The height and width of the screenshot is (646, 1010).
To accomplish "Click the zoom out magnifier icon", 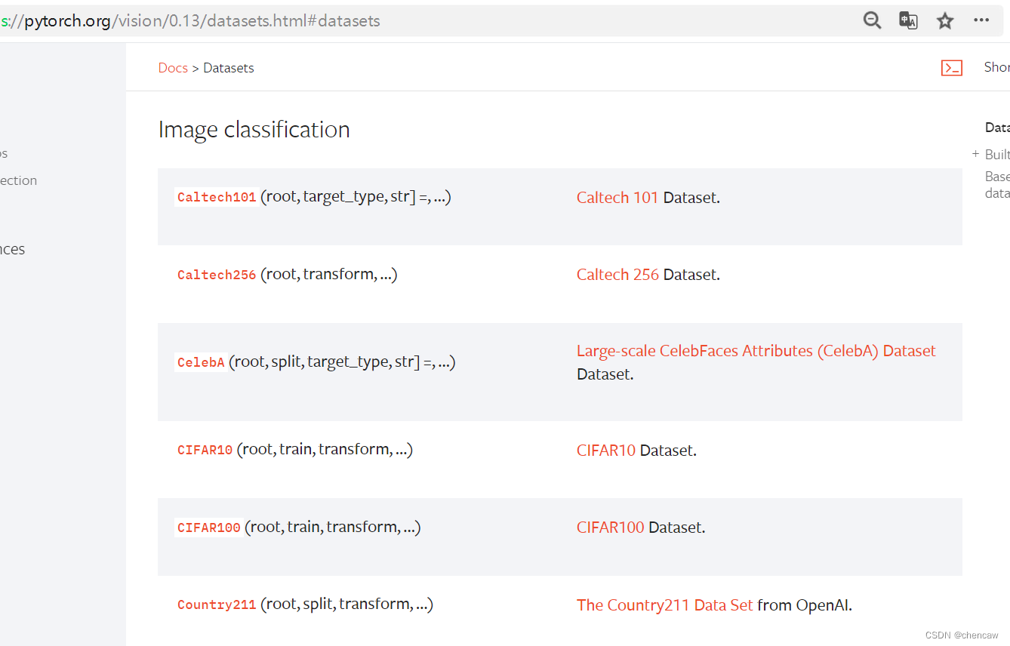I will pyautogui.click(x=872, y=21).
